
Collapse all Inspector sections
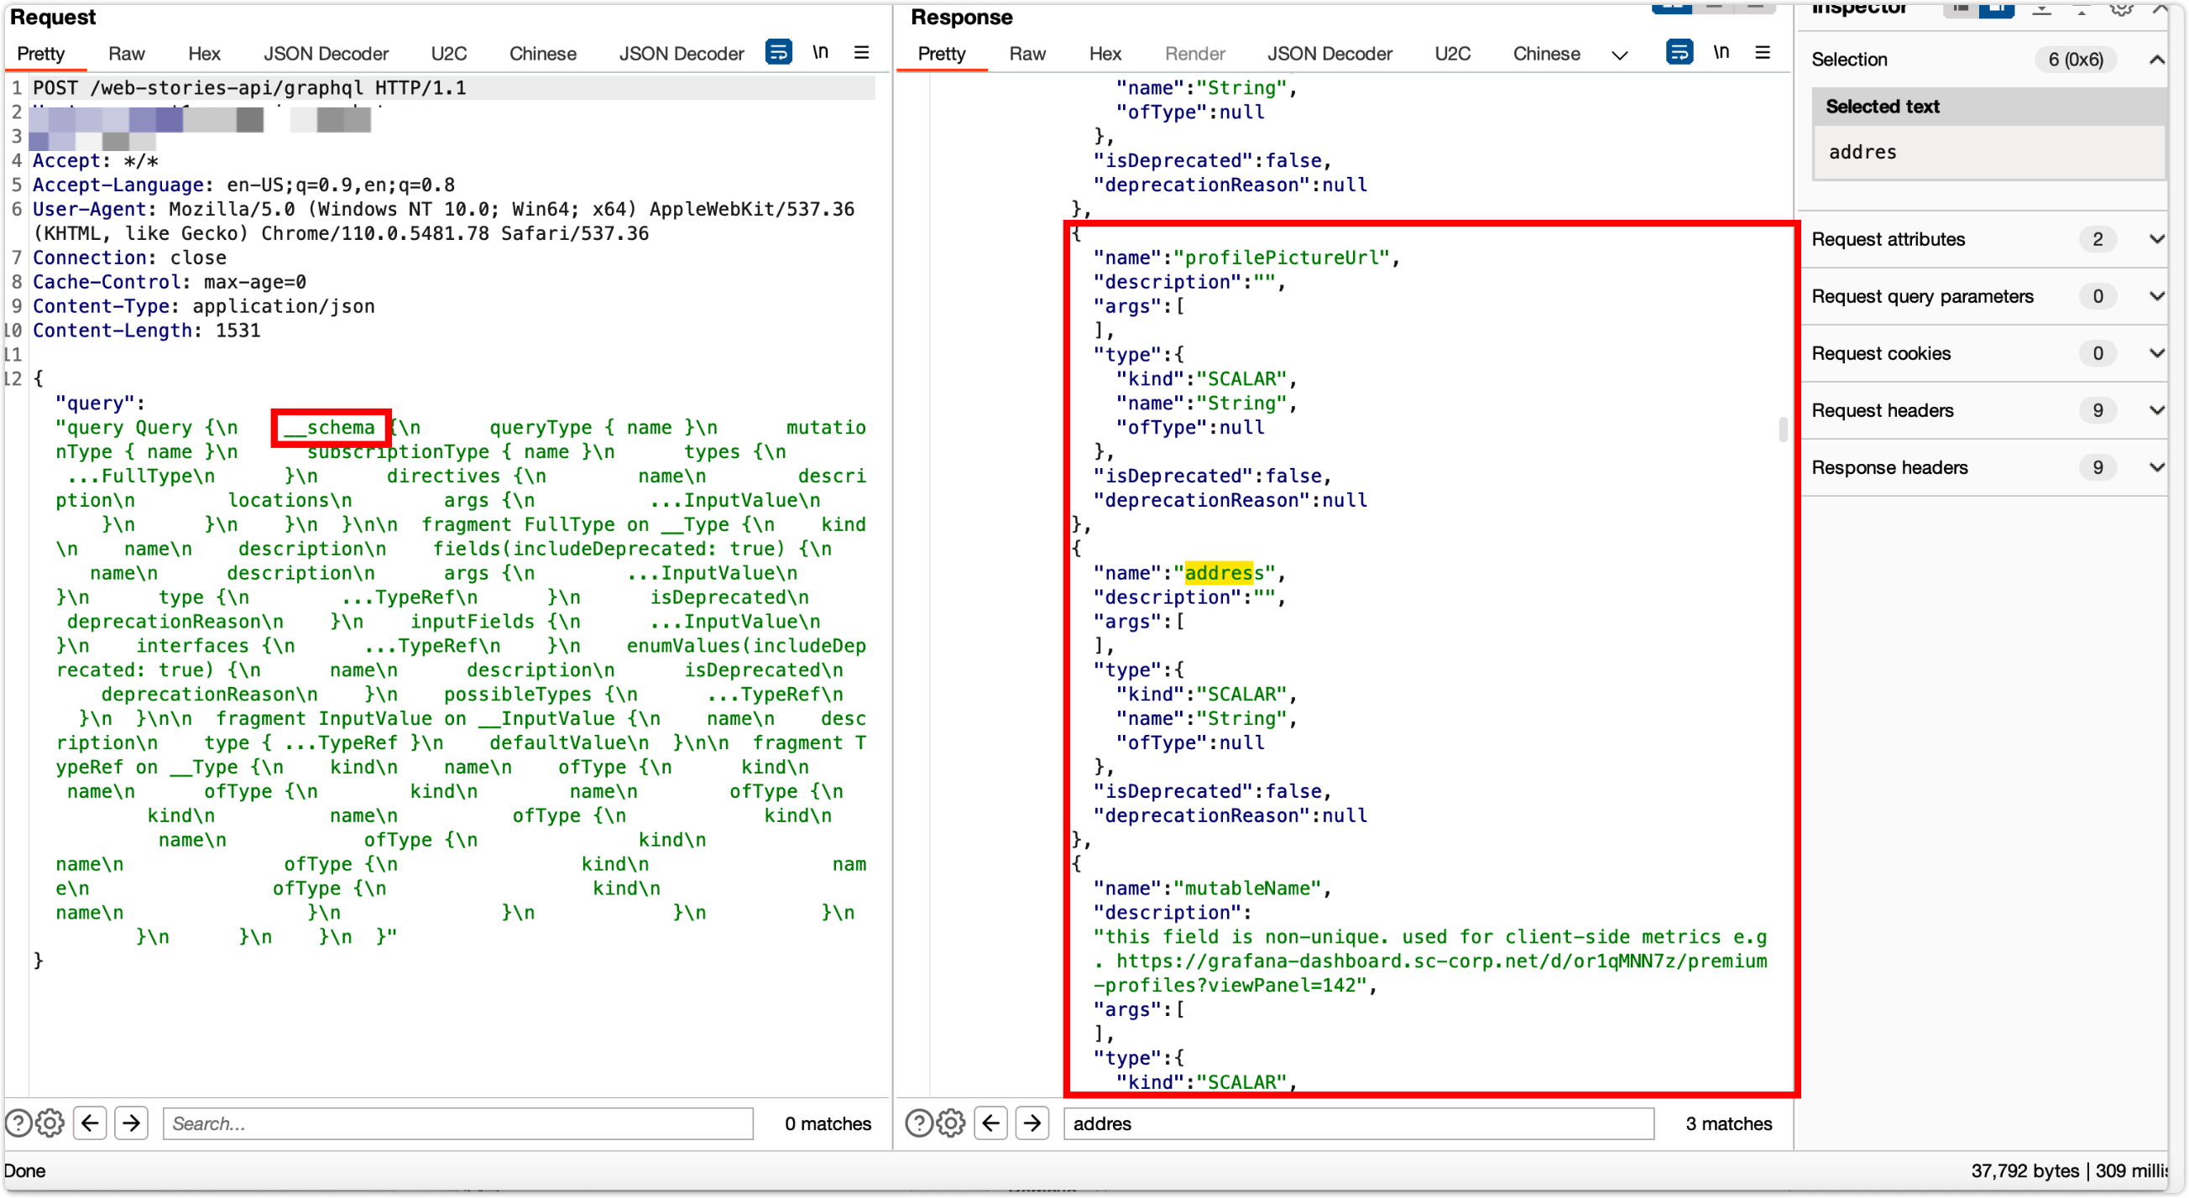[2081, 8]
